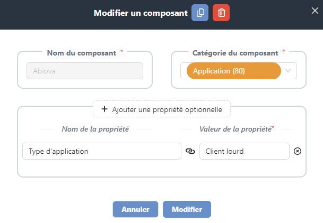Confirm with the Modifier button

(x=187, y=209)
